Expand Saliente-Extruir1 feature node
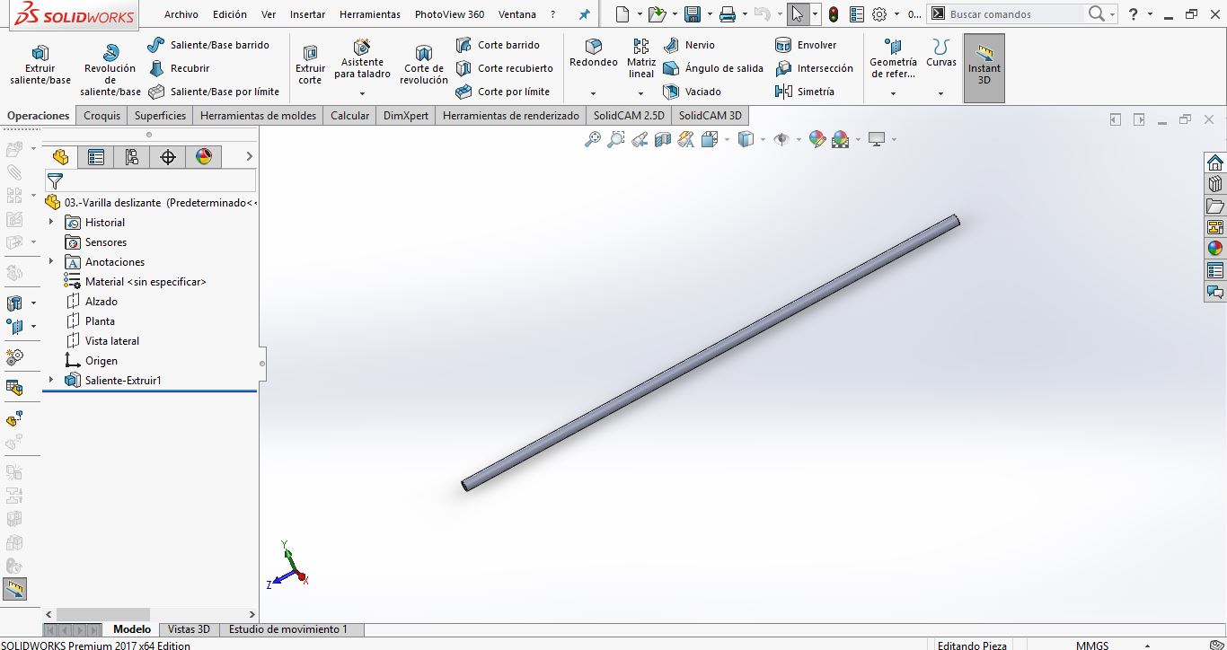This screenshot has height=650, width=1227. [51, 380]
